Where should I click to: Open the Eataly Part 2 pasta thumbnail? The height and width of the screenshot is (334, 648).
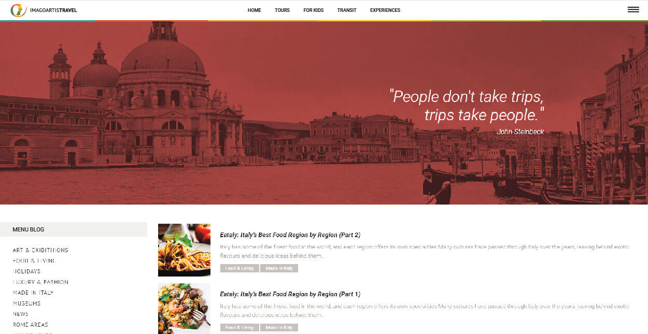coord(184,250)
